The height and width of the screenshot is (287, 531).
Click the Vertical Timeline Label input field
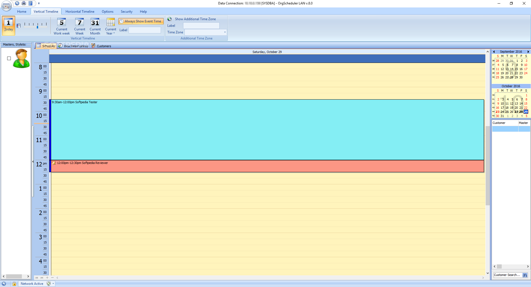click(145, 30)
